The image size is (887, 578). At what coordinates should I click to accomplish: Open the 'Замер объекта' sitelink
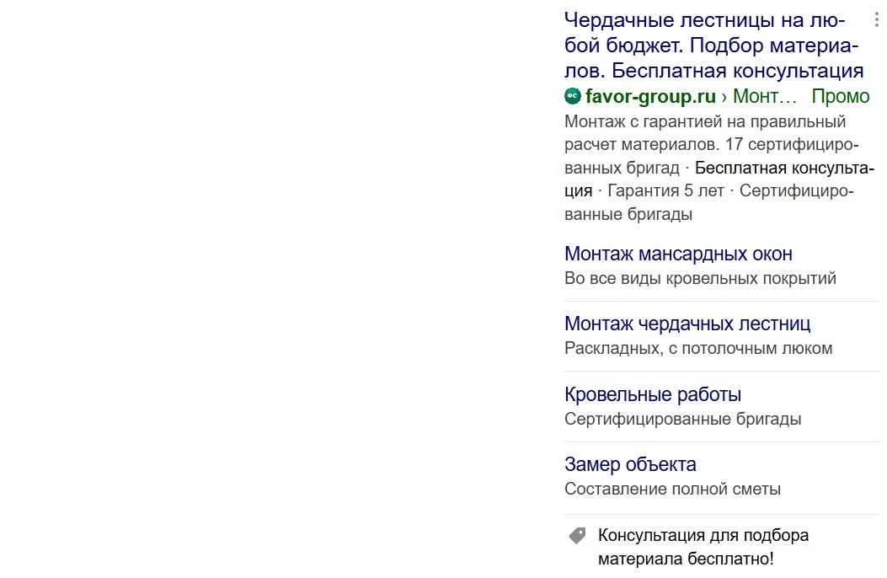pyautogui.click(x=630, y=464)
